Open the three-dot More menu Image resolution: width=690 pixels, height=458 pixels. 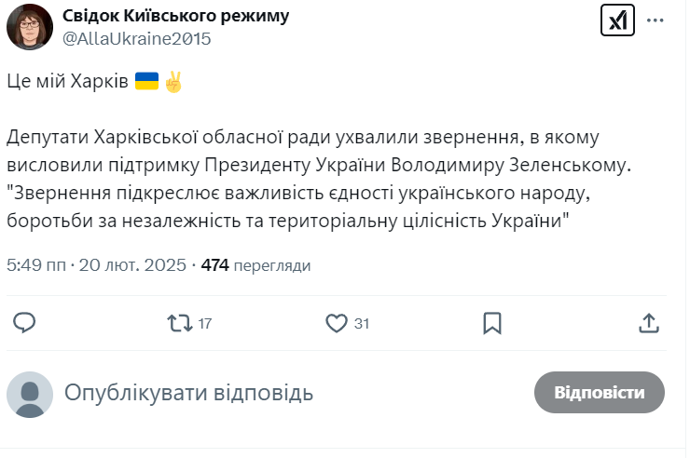click(657, 19)
